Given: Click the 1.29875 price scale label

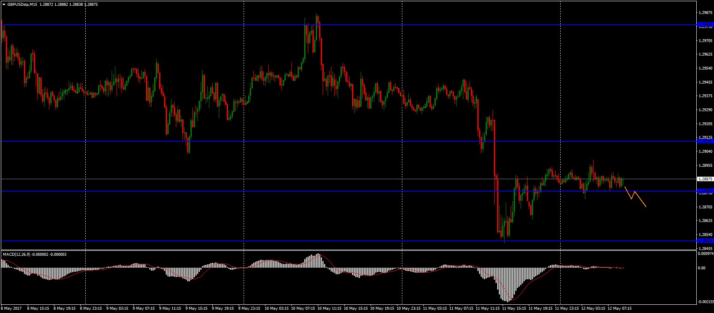Looking at the screenshot, I should pos(705,13).
